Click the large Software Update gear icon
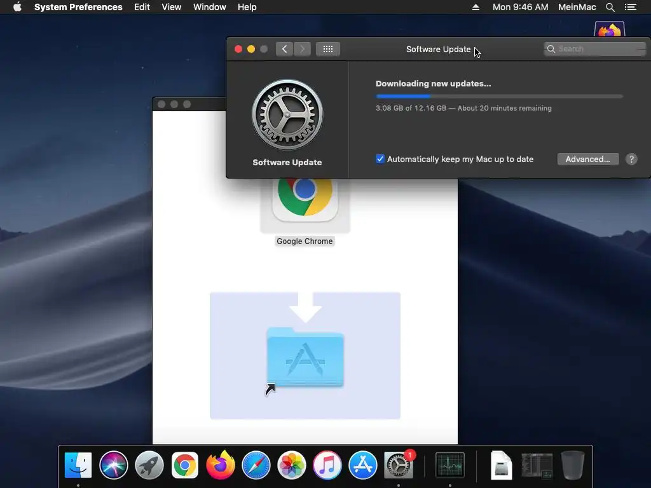This screenshot has height=488, width=651. tap(287, 114)
